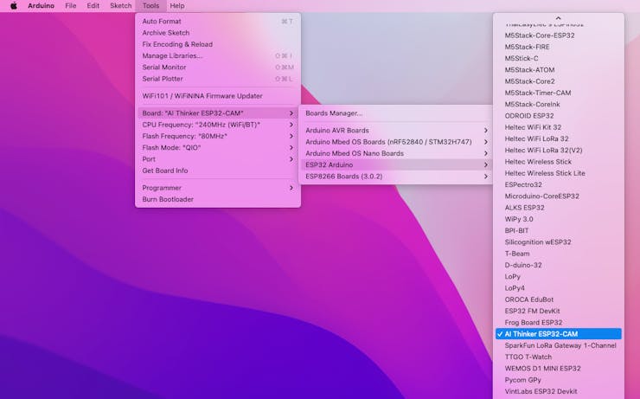Select Burn Bootloader
The width and height of the screenshot is (640, 399).
(218, 199)
